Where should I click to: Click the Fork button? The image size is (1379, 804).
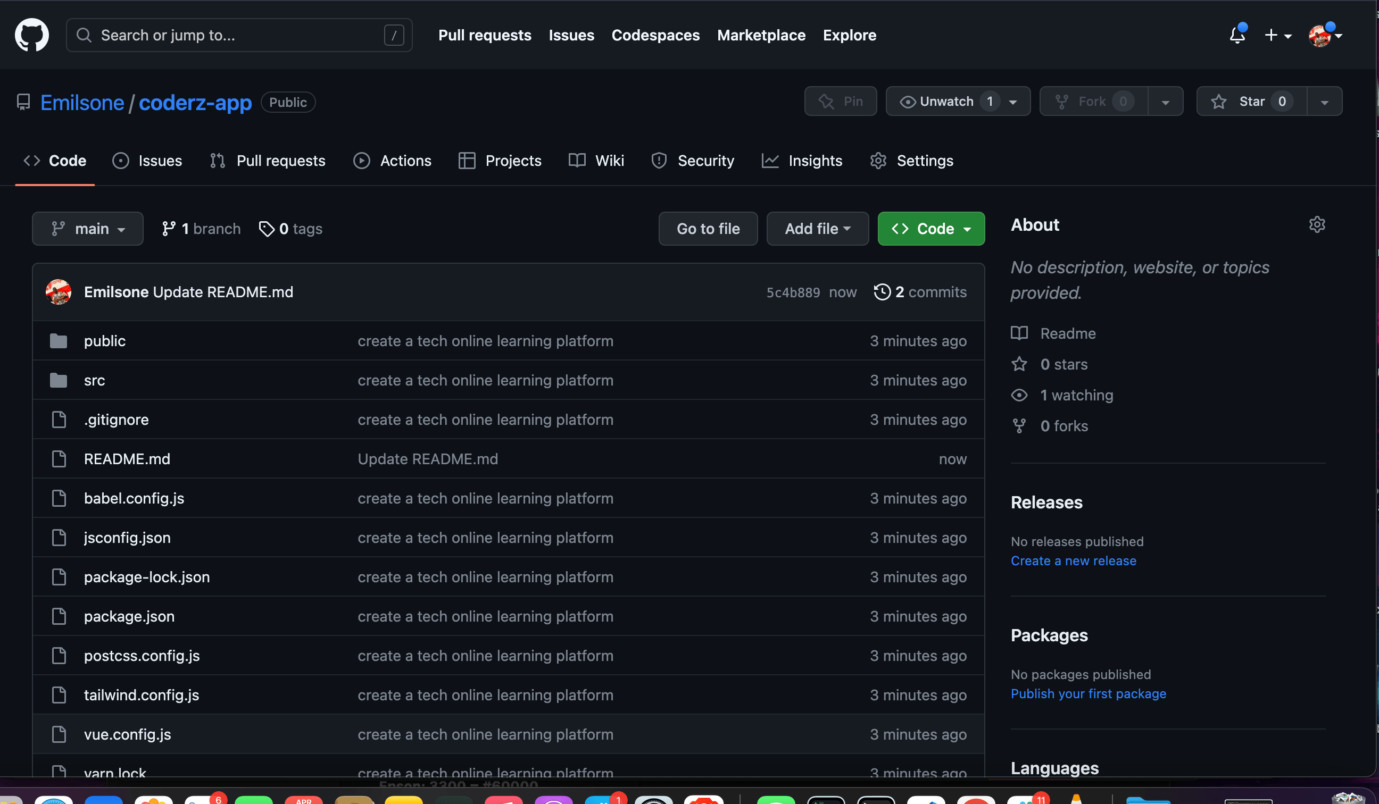1093,102
